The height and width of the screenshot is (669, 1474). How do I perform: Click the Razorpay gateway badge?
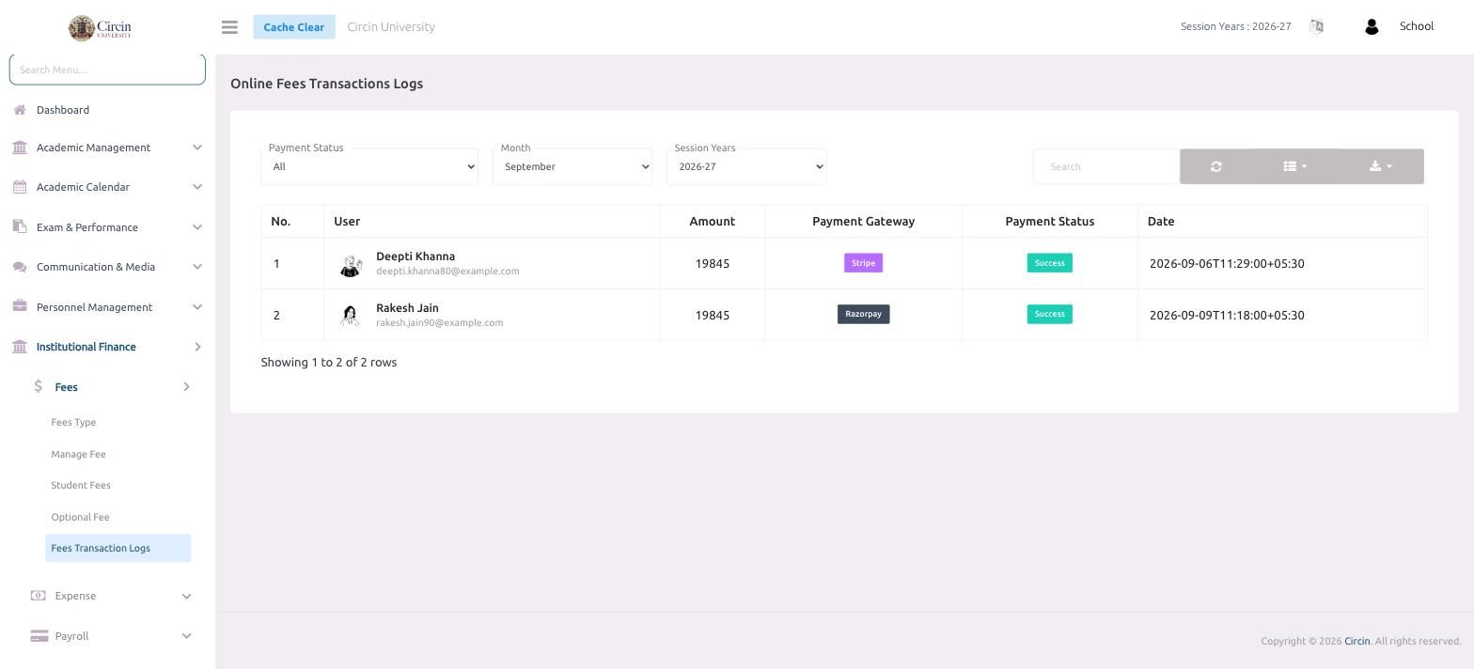click(863, 314)
